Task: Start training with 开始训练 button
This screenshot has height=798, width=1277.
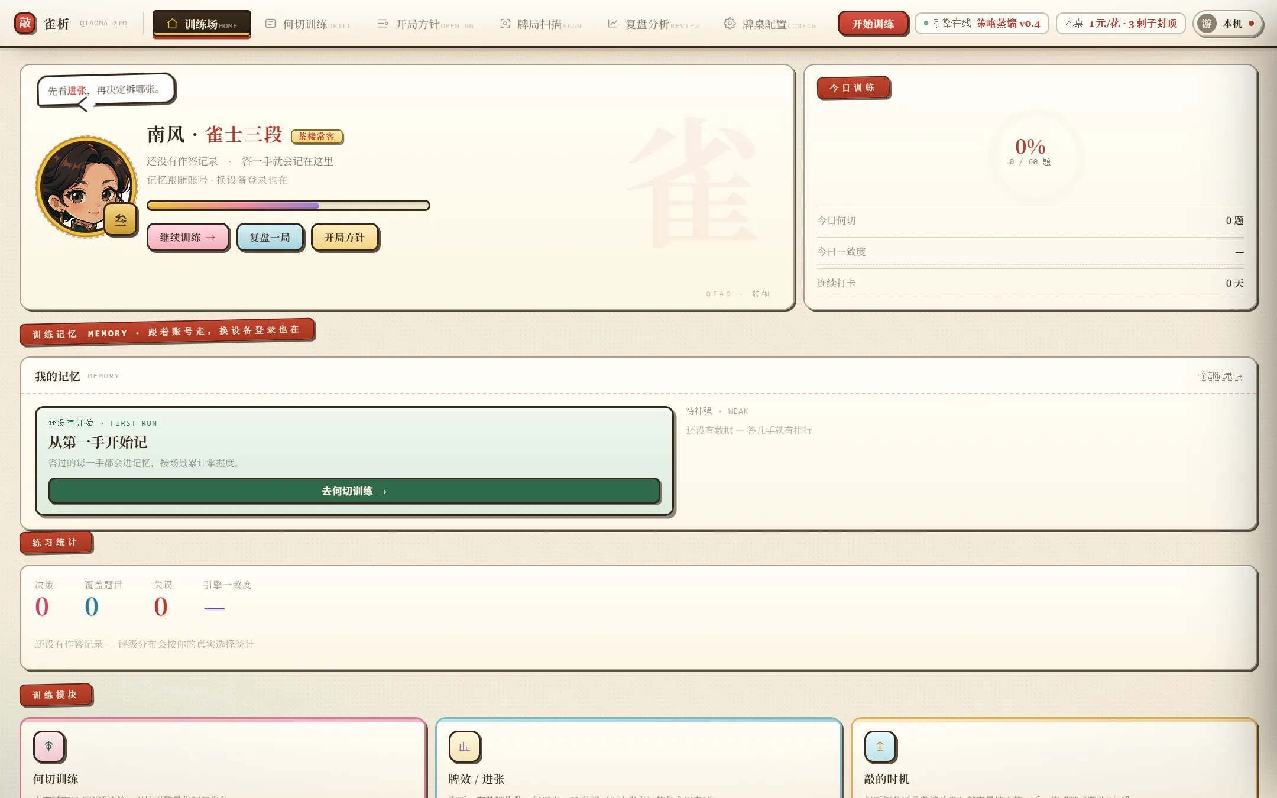Action: tap(873, 24)
